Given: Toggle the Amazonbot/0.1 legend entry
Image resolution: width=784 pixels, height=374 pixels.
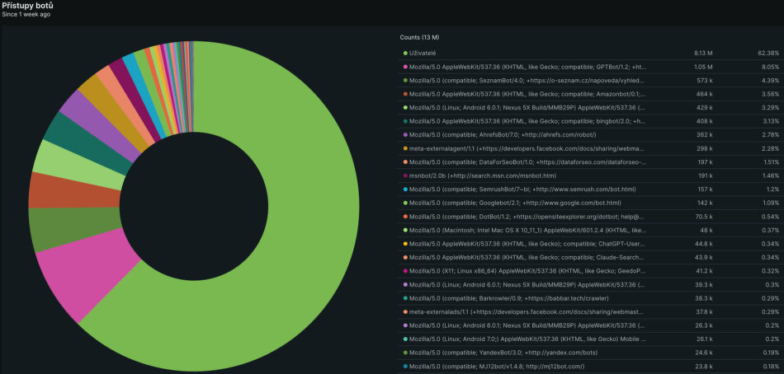Looking at the screenshot, I should click(527, 94).
